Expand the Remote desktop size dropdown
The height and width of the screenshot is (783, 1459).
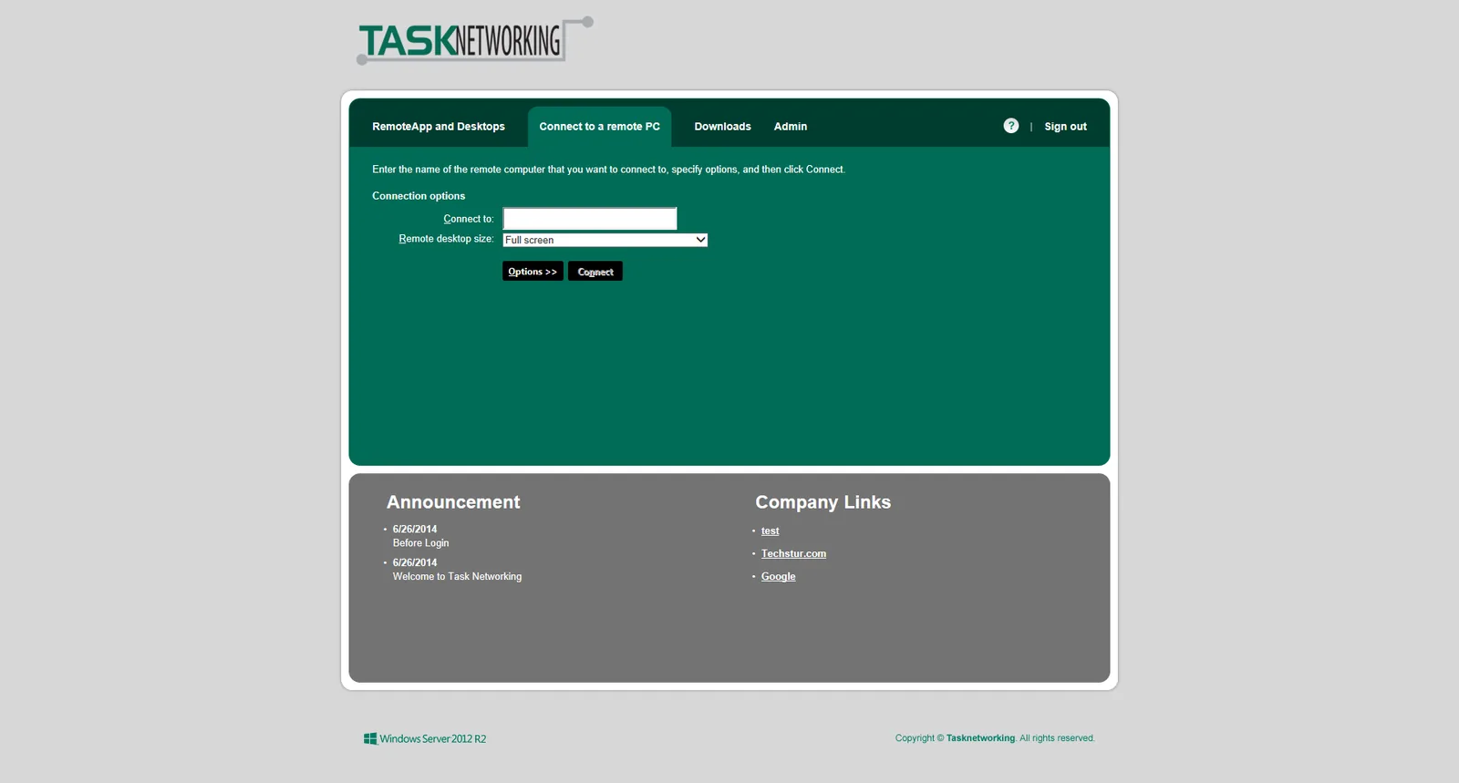point(605,240)
